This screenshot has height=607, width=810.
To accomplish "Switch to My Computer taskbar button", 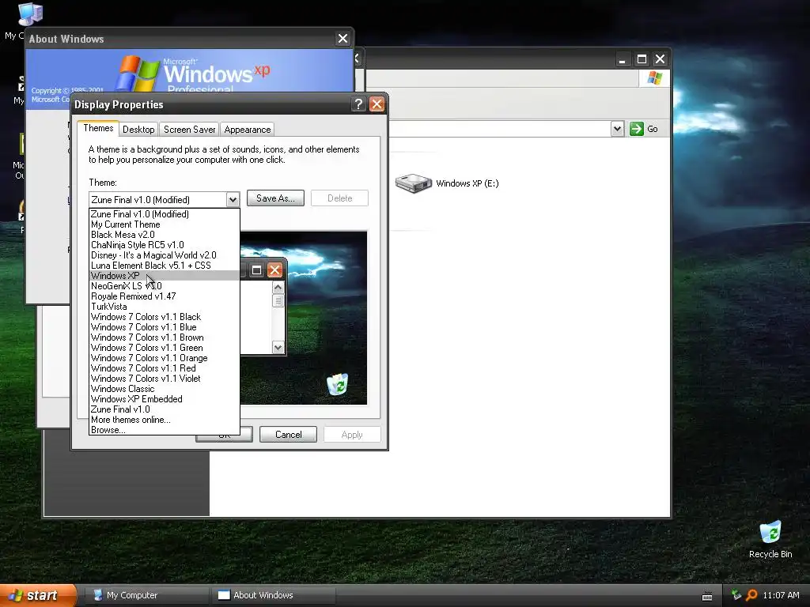I will (146, 595).
